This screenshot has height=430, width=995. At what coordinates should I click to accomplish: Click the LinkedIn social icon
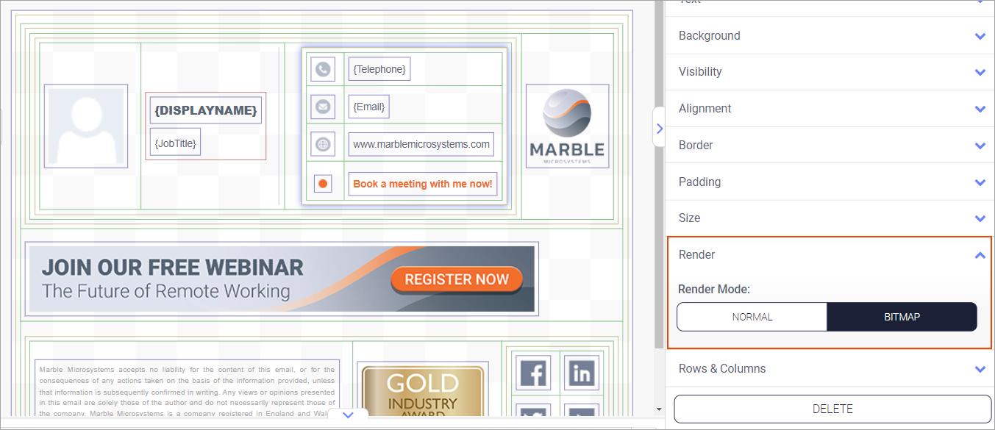coord(582,373)
